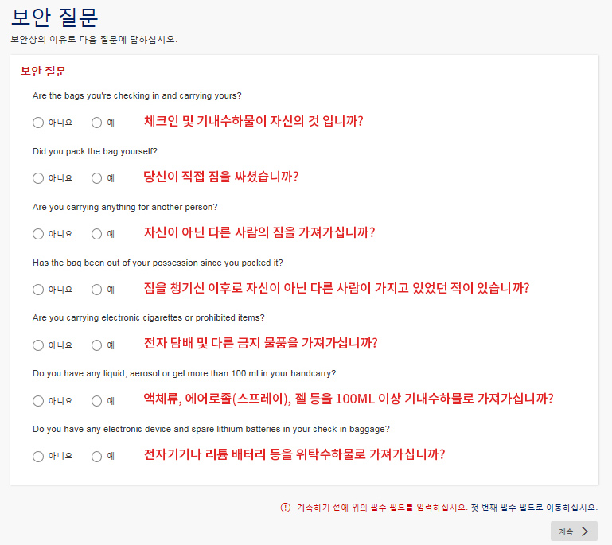
Task: Choose 아니요 for 'carrying anything for another person?'
Action: (x=38, y=234)
